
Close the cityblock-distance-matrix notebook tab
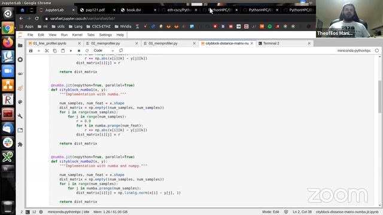point(251,44)
